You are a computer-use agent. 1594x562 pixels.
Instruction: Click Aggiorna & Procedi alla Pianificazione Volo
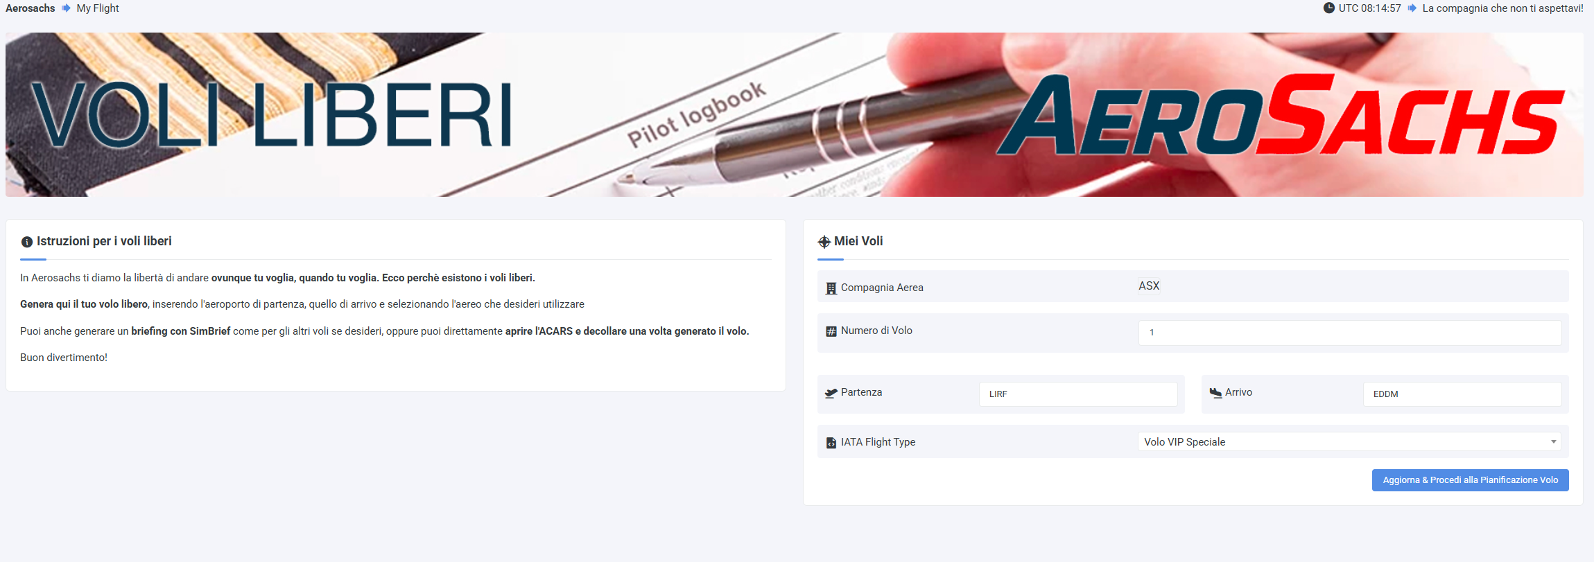tap(1470, 480)
